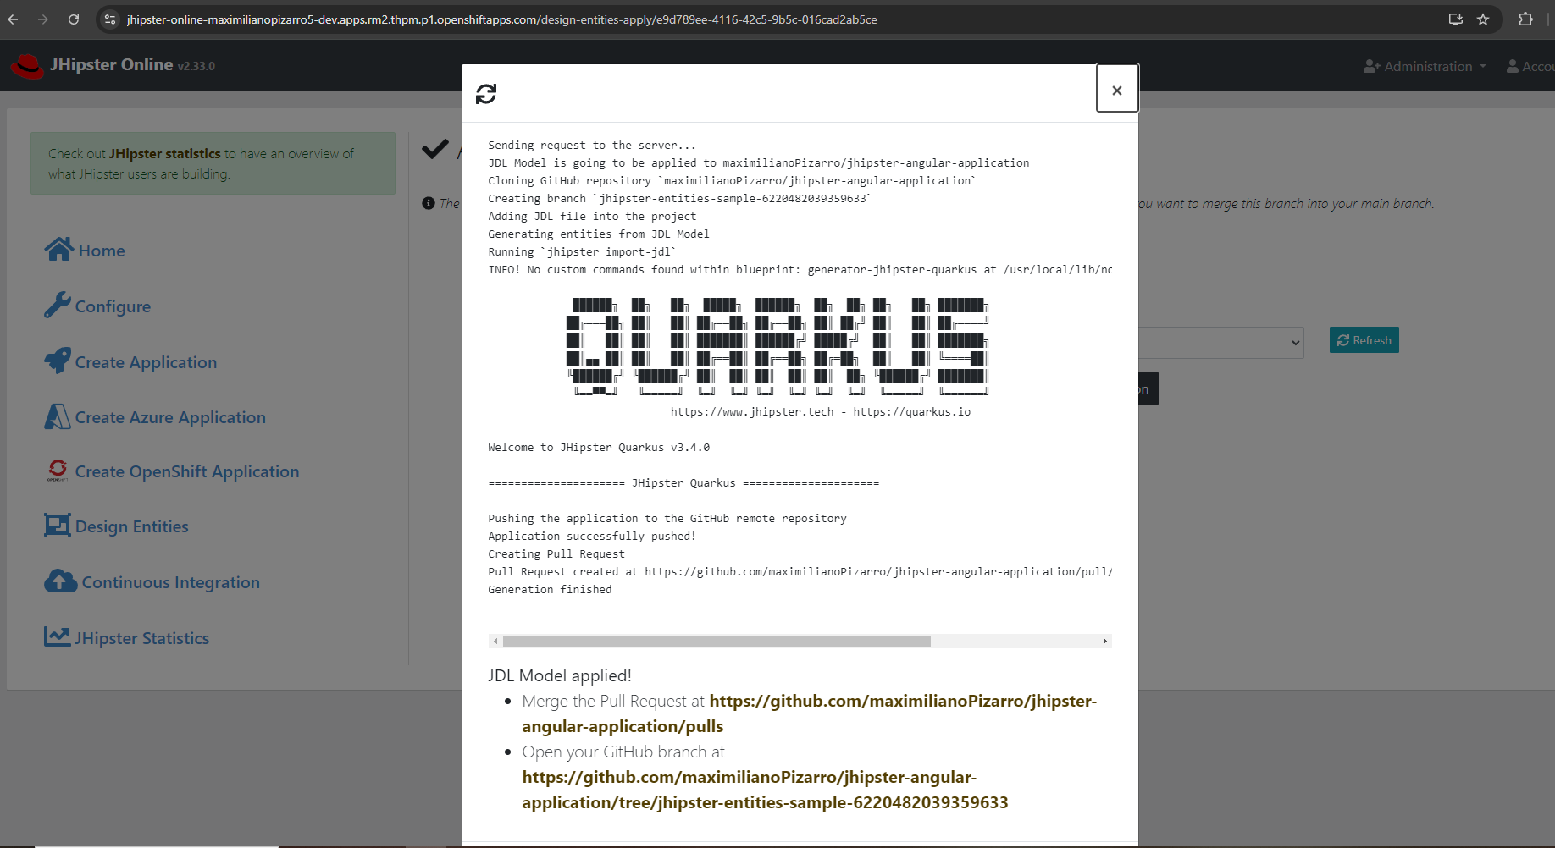Click the Refresh button

tap(1364, 340)
